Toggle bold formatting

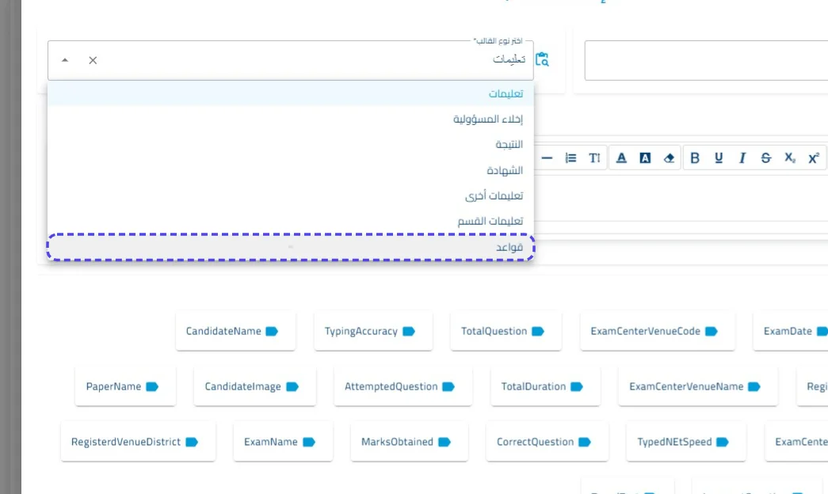(x=695, y=158)
